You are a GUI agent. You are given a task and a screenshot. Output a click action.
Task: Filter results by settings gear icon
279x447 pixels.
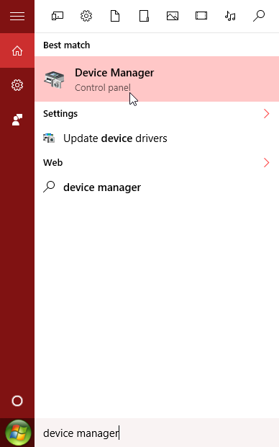click(x=86, y=16)
